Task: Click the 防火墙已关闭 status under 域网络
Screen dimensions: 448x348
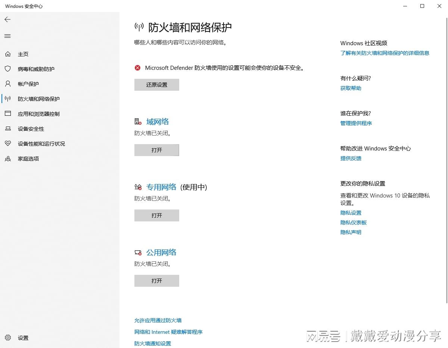Action: [153, 133]
